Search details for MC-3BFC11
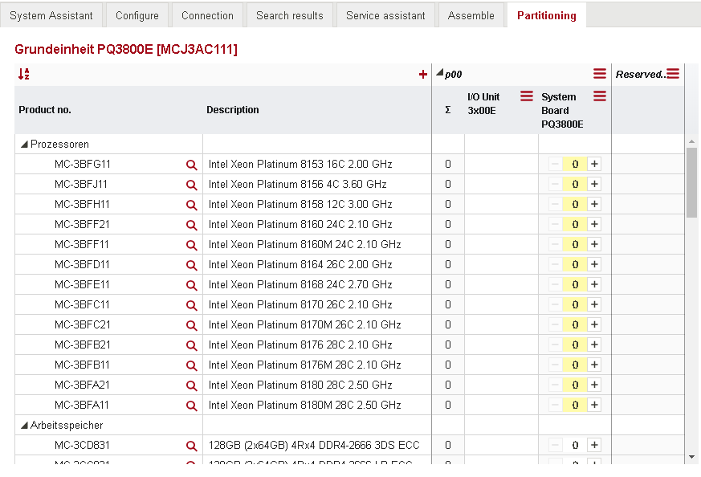 point(191,305)
